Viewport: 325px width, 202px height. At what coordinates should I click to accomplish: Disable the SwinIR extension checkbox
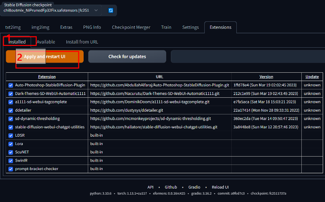11,161
